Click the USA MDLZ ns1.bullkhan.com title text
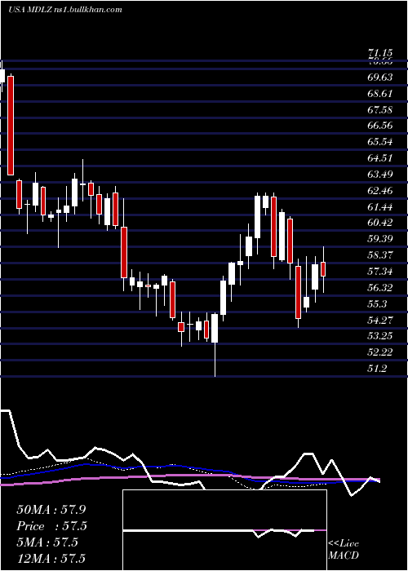Viewport: 408px width, 571px height. [x=64, y=10]
